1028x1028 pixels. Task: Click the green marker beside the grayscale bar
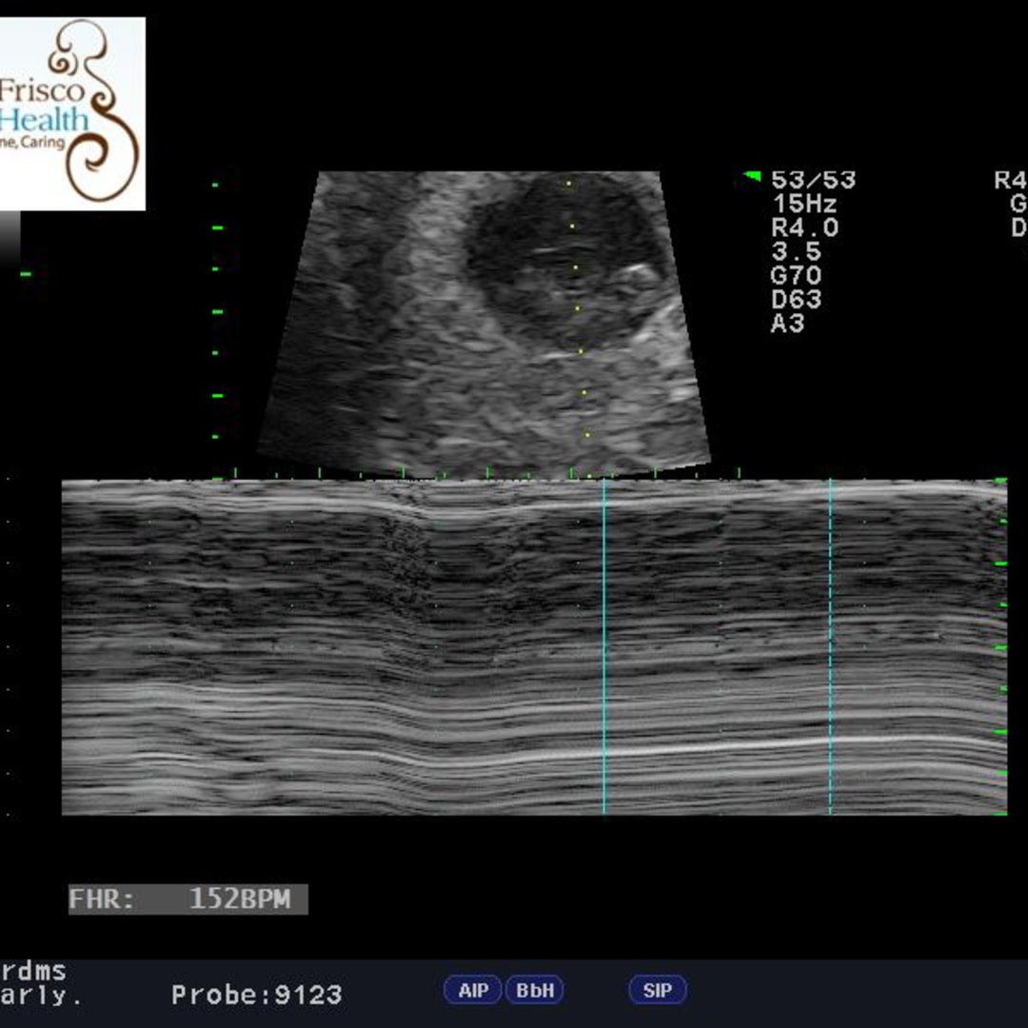click(x=26, y=274)
